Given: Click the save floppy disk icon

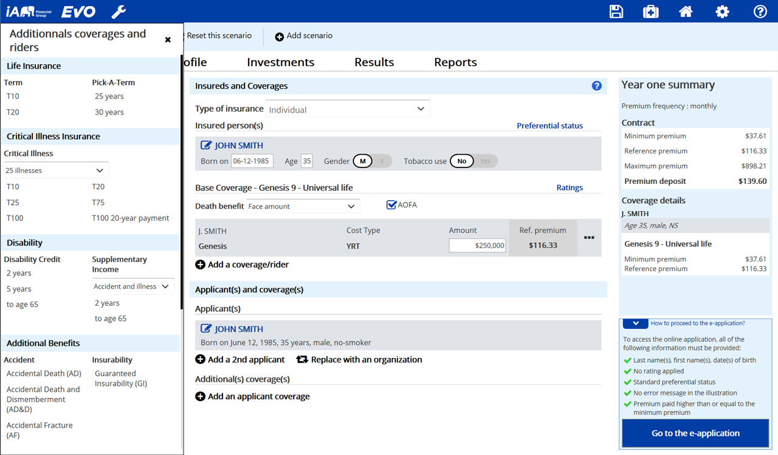Looking at the screenshot, I should [616, 12].
